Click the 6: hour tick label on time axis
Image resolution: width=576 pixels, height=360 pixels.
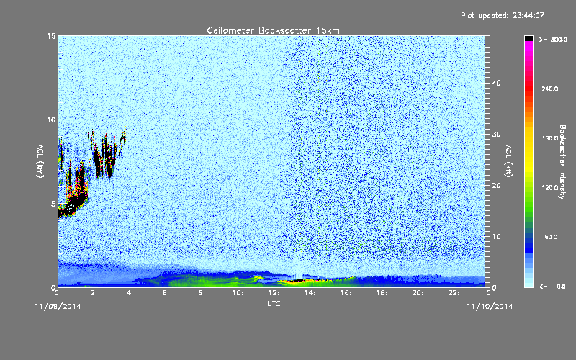click(x=166, y=293)
